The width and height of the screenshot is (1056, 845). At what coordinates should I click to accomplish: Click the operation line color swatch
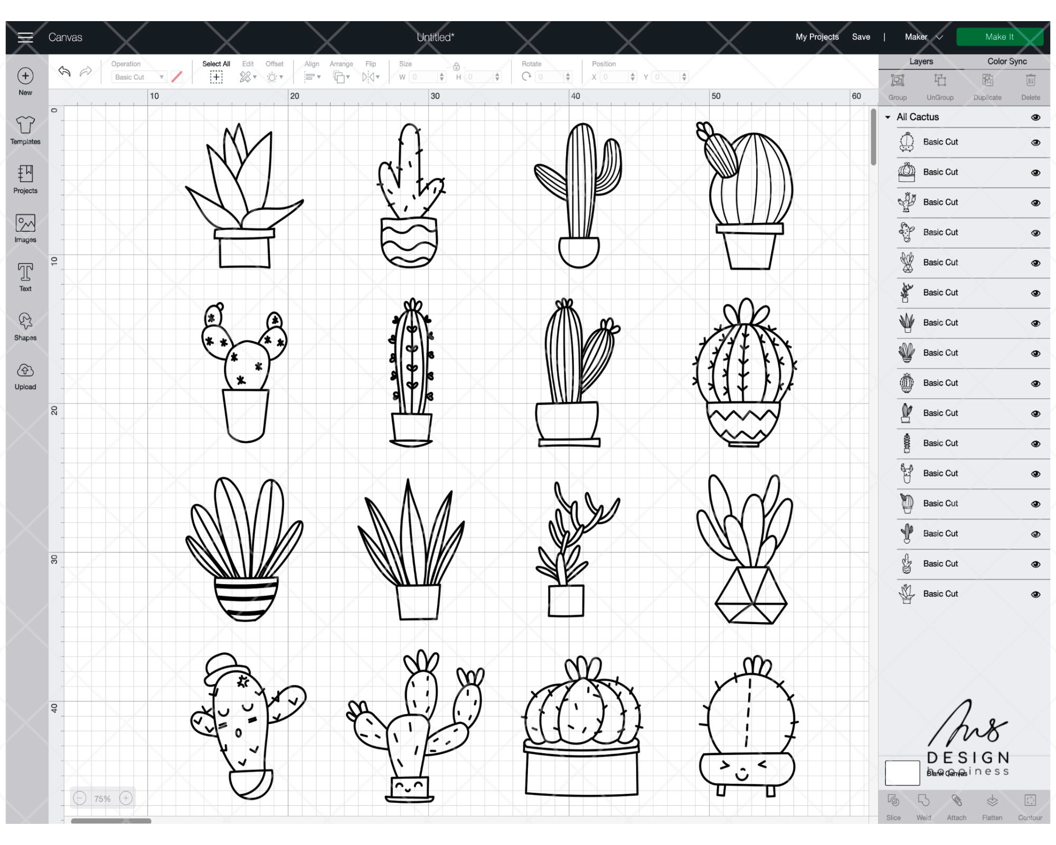pos(177,77)
